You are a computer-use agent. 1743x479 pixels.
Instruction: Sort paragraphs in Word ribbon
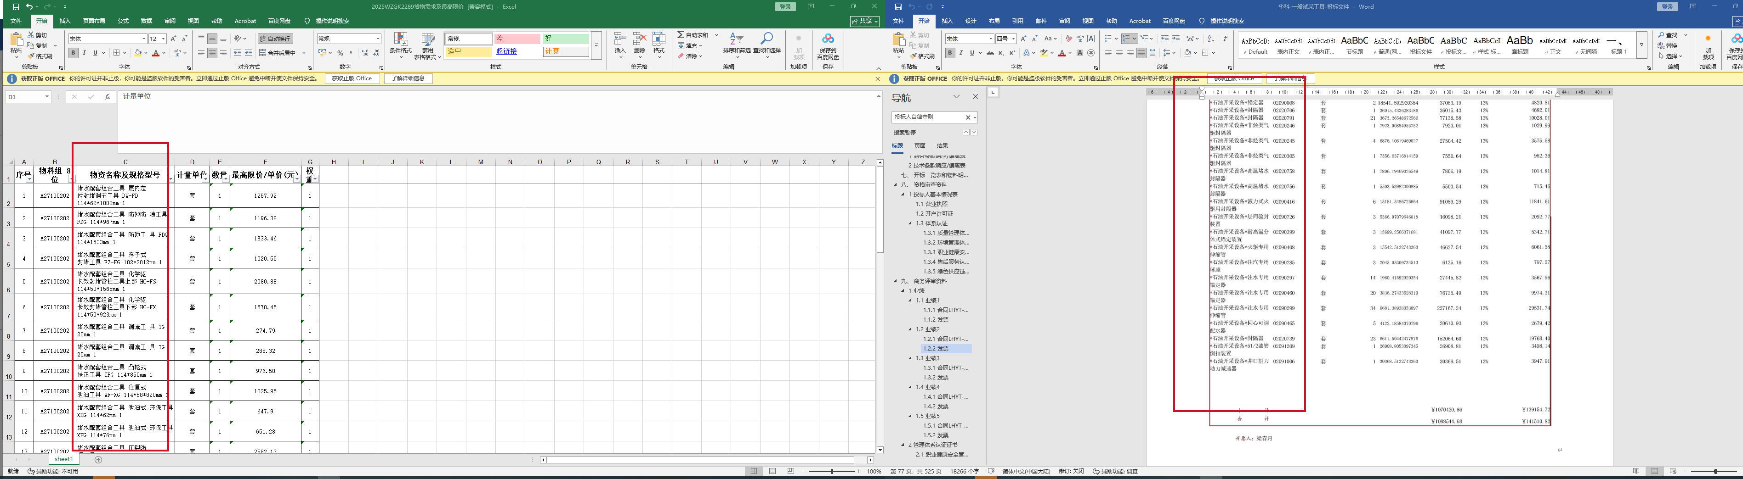[1211, 39]
